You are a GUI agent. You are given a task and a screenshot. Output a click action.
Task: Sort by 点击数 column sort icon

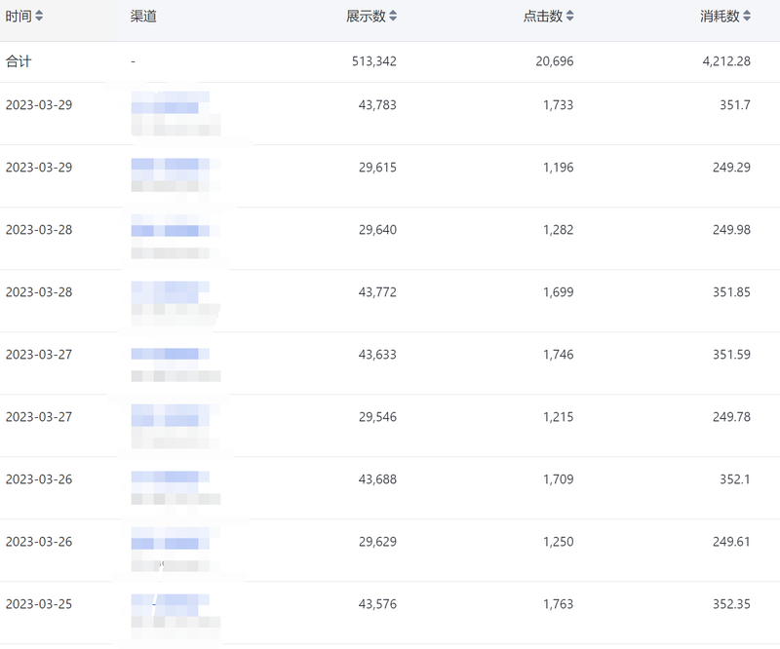click(570, 16)
